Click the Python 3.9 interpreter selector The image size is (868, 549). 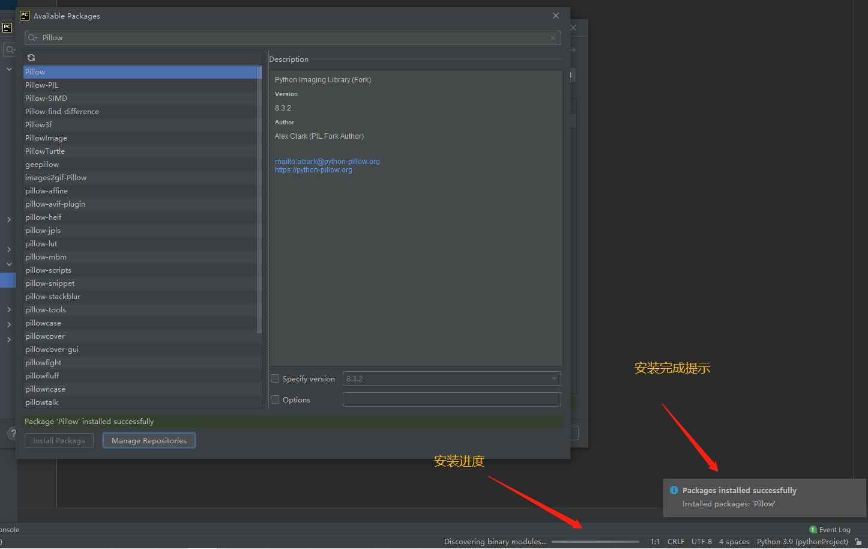(x=803, y=542)
